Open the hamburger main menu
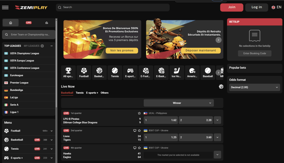This screenshot has width=284, height=163. (x=5, y=7)
